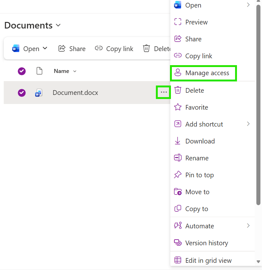Click the Name column header text
Viewport: 262px width, 270px height.
(x=61, y=71)
